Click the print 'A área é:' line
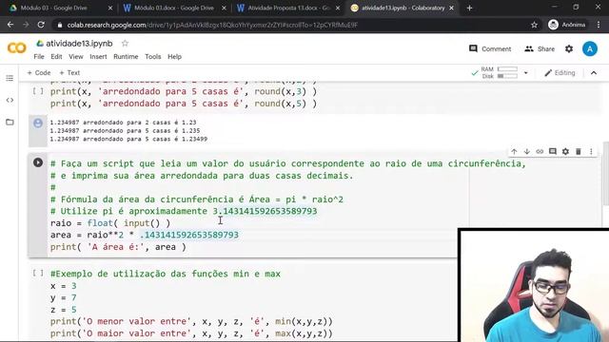 (x=118, y=247)
